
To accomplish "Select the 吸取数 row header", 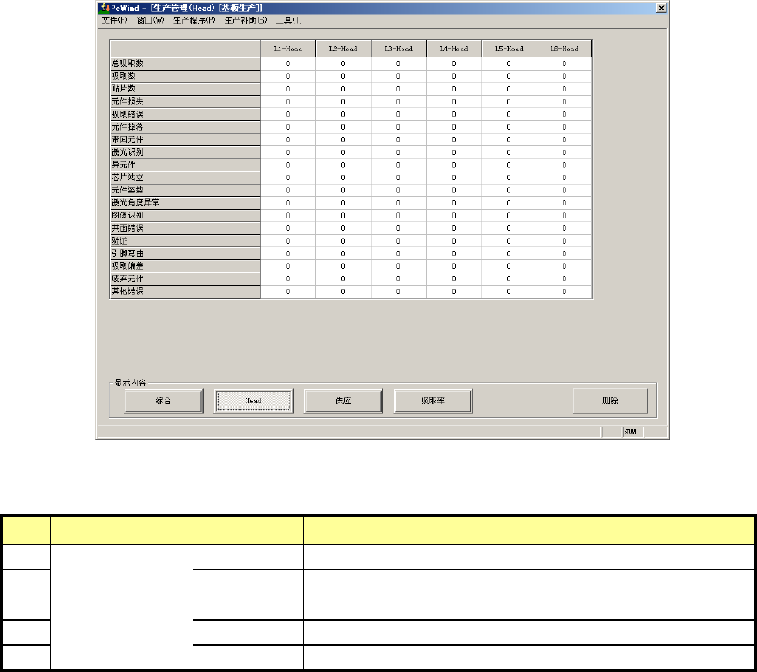I will click(x=186, y=77).
